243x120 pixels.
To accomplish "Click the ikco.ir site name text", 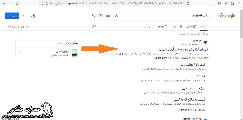I will coord(197,41).
